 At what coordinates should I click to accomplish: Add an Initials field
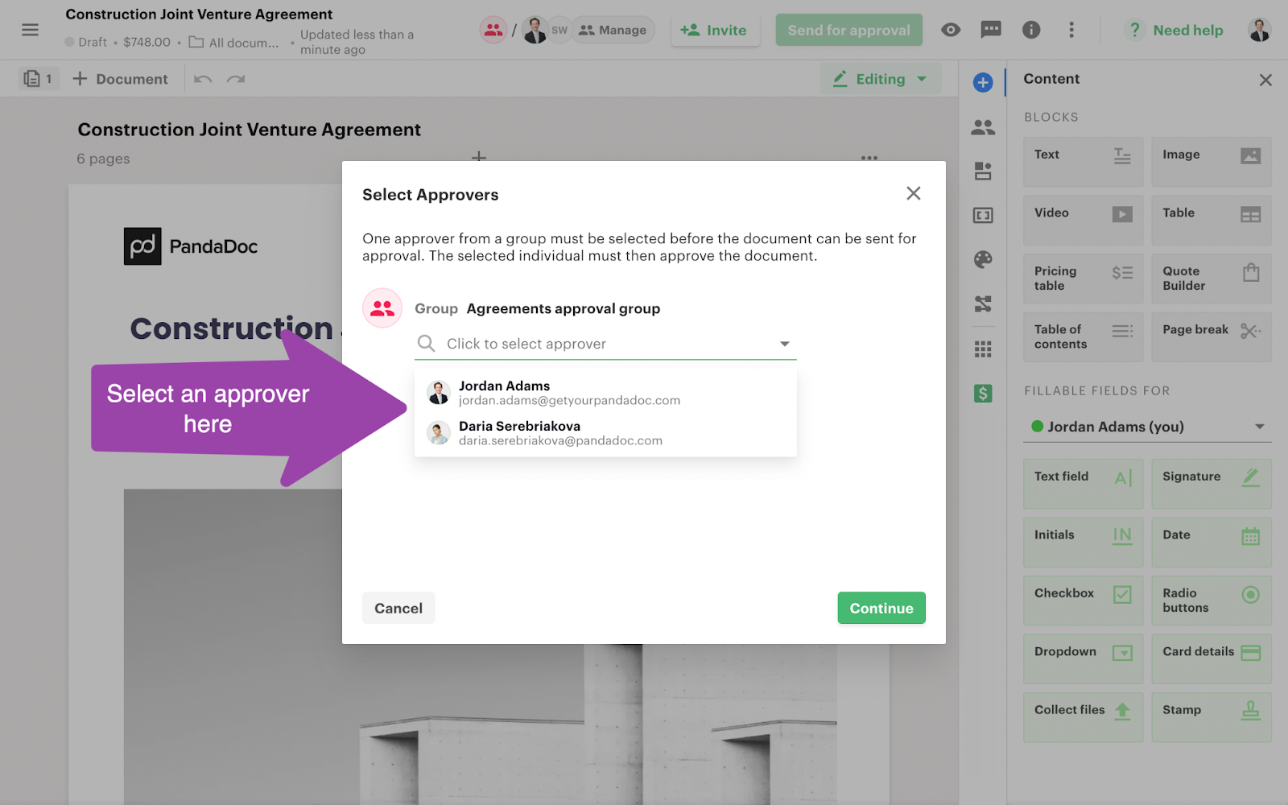click(x=1083, y=542)
